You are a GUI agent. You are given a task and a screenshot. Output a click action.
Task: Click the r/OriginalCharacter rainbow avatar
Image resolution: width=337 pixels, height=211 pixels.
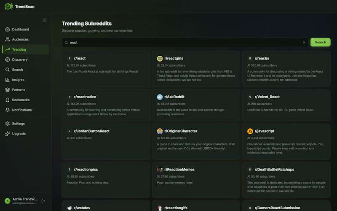[x=160, y=131]
